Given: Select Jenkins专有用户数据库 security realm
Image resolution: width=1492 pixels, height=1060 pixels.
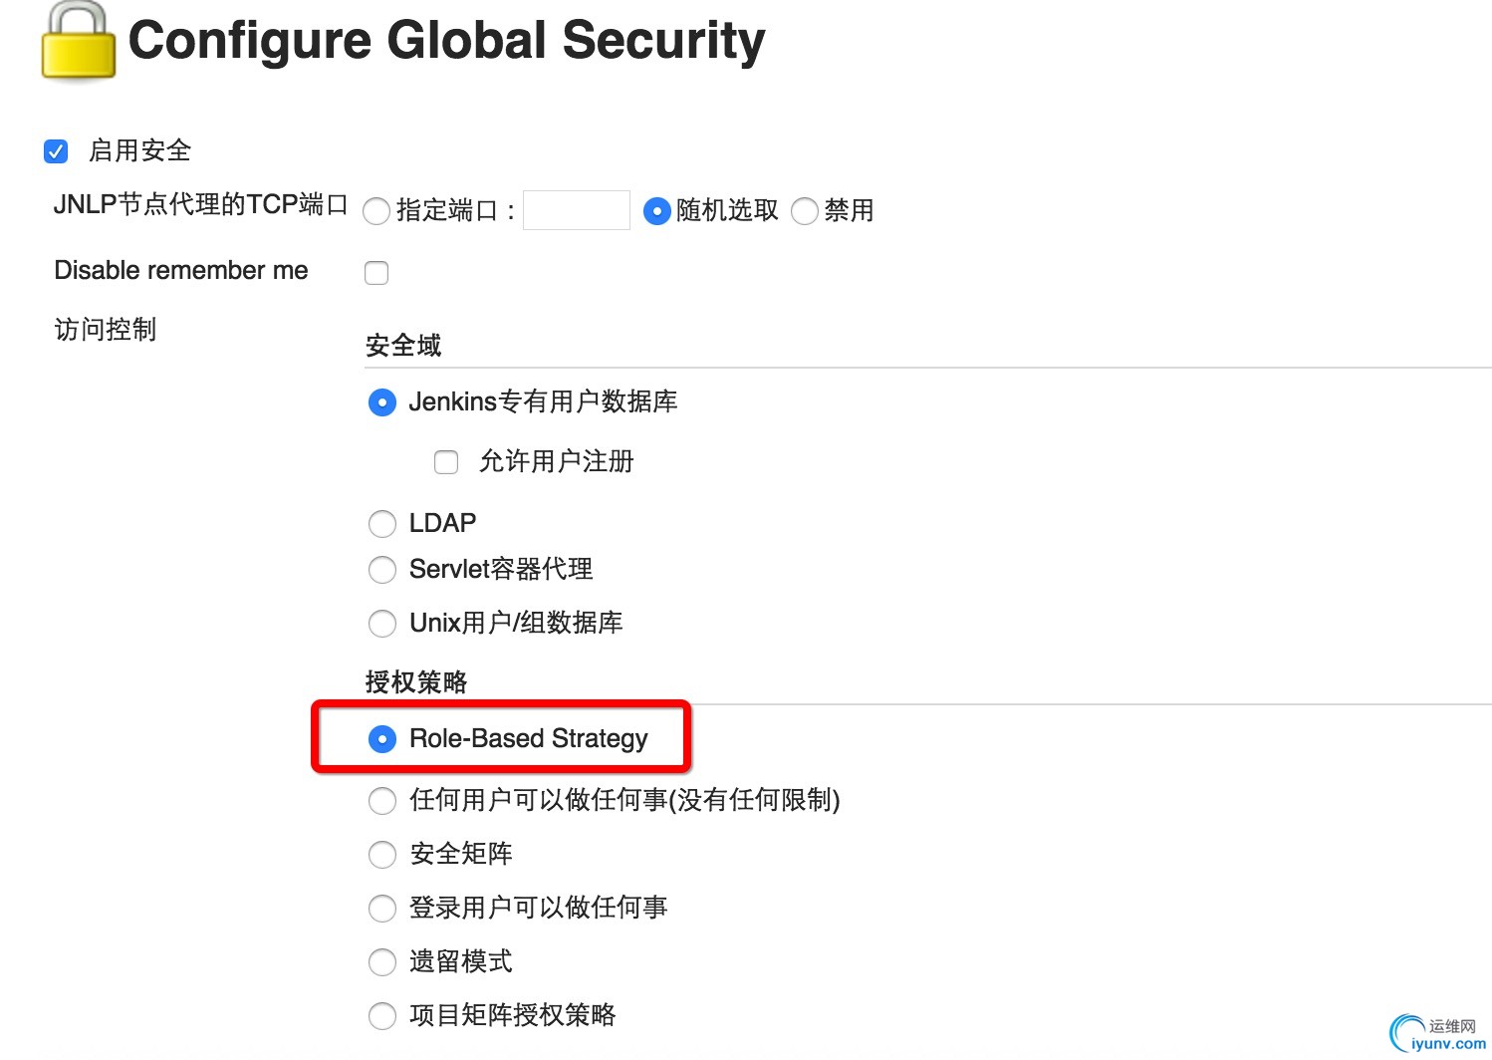Looking at the screenshot, I should (x=382, y=402).
